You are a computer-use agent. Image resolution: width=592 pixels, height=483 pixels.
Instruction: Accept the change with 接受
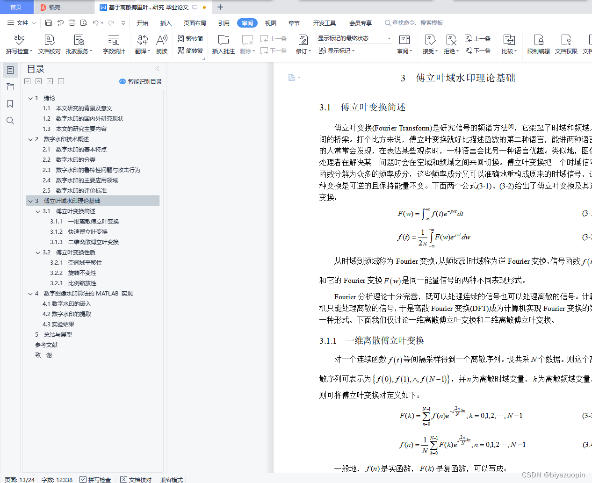430,44
